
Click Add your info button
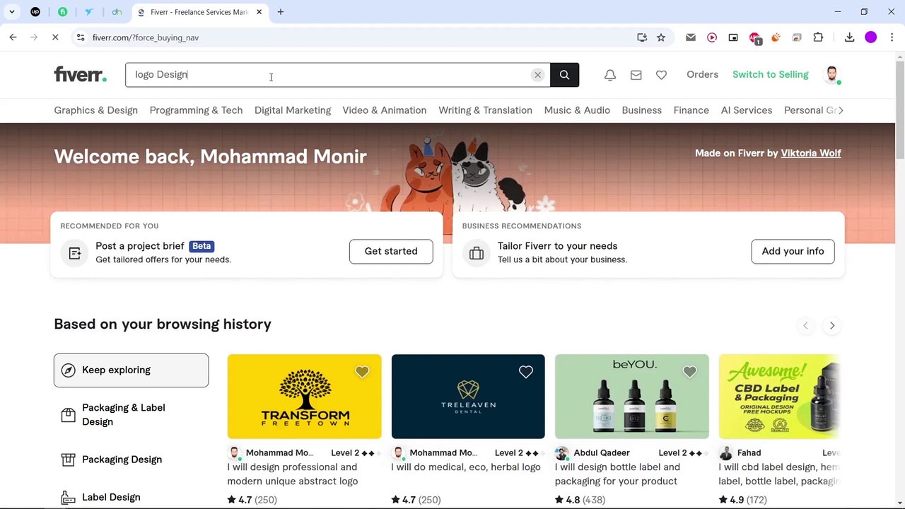793,251
